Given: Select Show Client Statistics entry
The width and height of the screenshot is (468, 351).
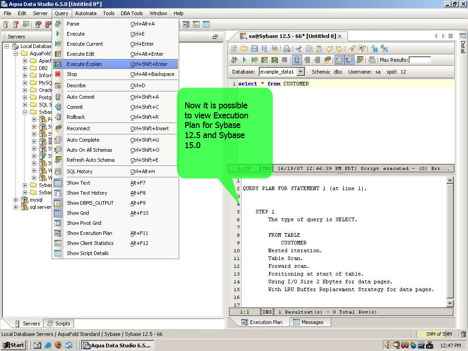Looking at the screenshot, I should pyautogui.click(x=116, y=243).
